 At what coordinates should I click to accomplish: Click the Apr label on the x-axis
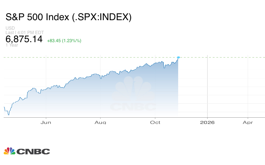(248, 122)
